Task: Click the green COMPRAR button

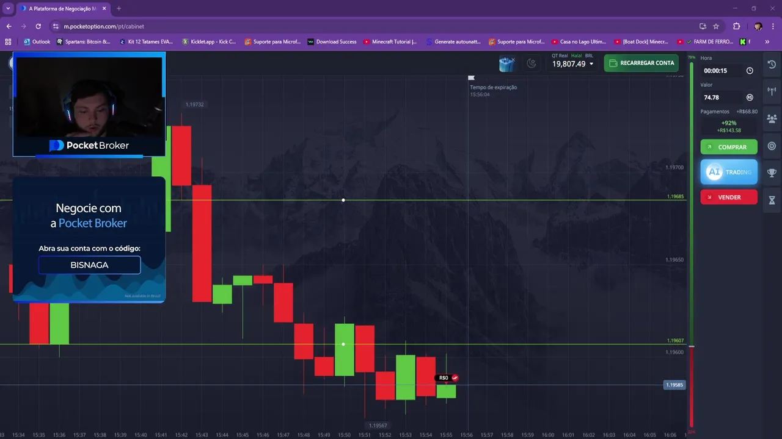Action: [729, 147]
